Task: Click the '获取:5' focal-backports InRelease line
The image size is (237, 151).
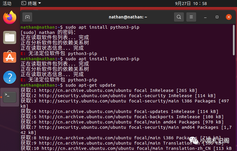Action: [x=122, y=117]
